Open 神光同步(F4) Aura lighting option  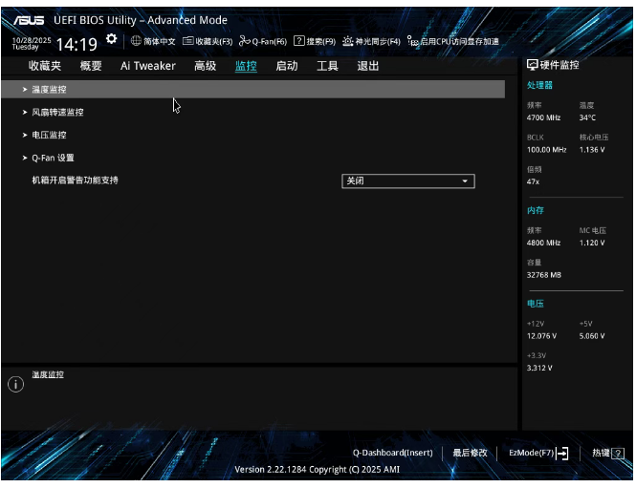tap(348, 41)
